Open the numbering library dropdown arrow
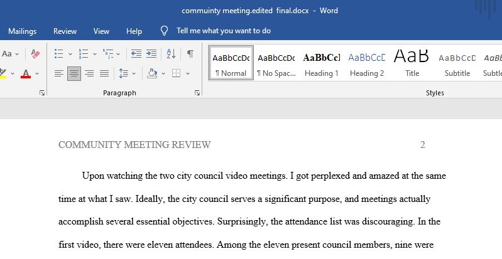The width and height of the screenshot is (502, 259). tap(95, 54)
